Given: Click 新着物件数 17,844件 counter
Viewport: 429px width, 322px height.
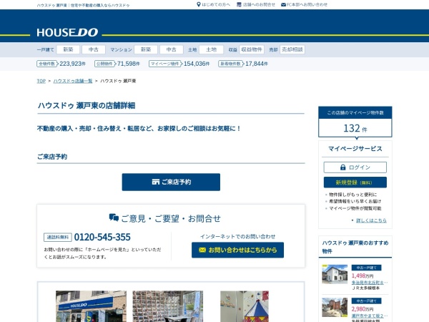Looking at the screenshot, I should (x=243, y=64).
